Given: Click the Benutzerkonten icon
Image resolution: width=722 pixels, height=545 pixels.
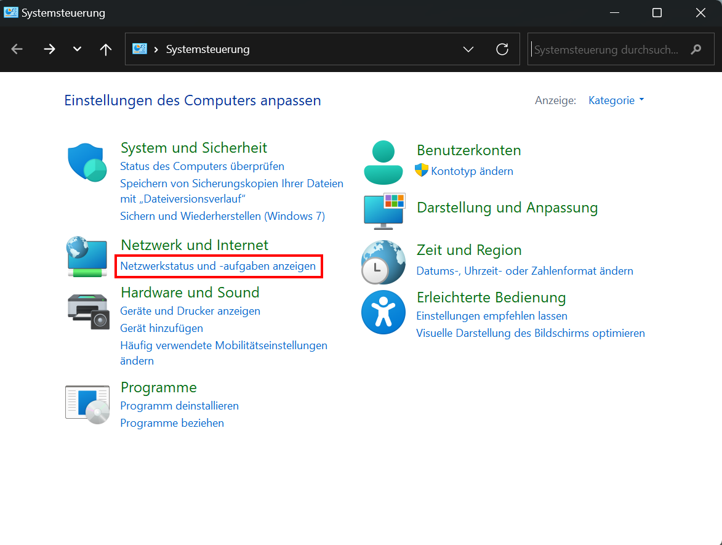Looking at the screenshot, I should [x=383, y=162].
